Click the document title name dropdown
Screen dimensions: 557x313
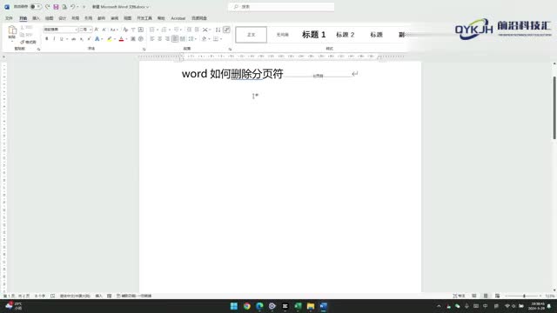120,7
